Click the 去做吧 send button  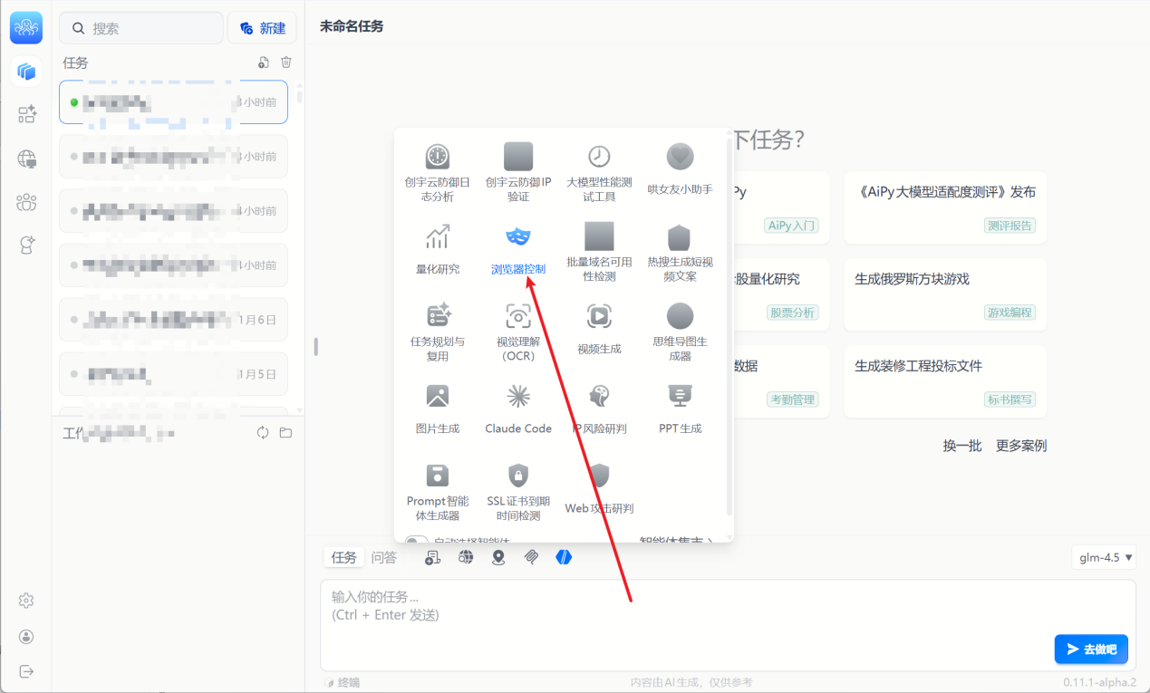pos(1090,649)
